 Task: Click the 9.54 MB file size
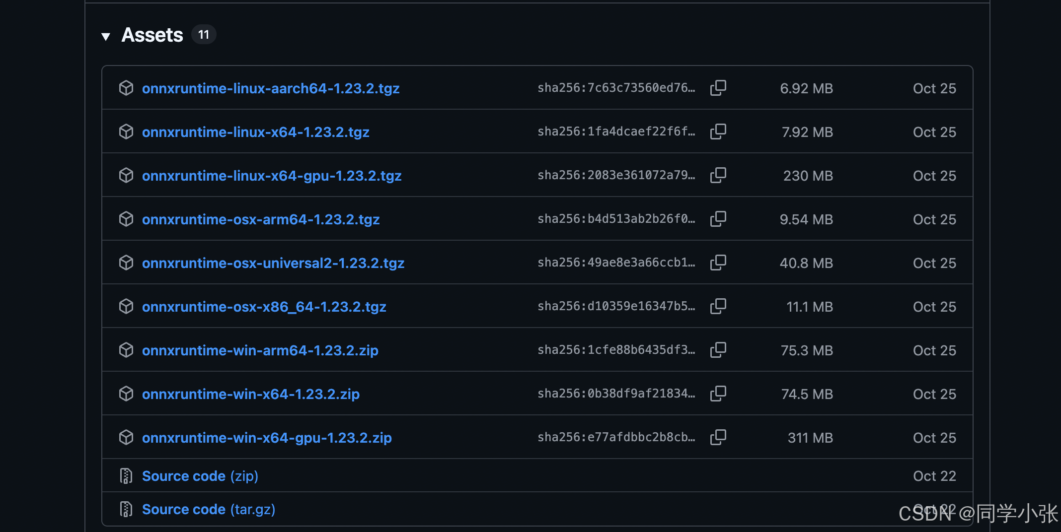pyautogui.click(x=806, y=219)
